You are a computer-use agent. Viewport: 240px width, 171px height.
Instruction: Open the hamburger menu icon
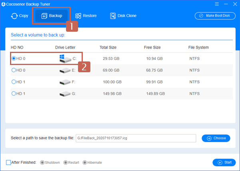[217, 4]
